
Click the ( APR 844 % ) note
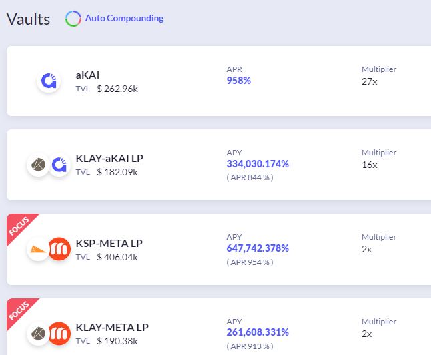[x=250, y=177]
